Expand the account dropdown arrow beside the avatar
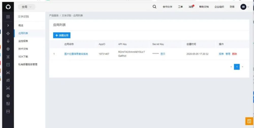Image resolution: width=254 pixels, height=128 pixels. (248, 7)
